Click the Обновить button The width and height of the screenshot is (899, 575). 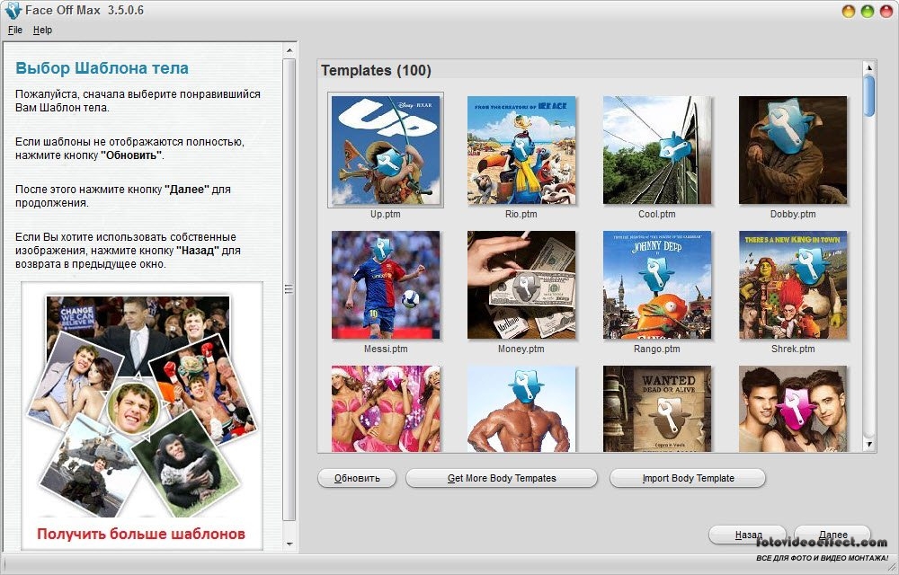[x=357, y=478]
